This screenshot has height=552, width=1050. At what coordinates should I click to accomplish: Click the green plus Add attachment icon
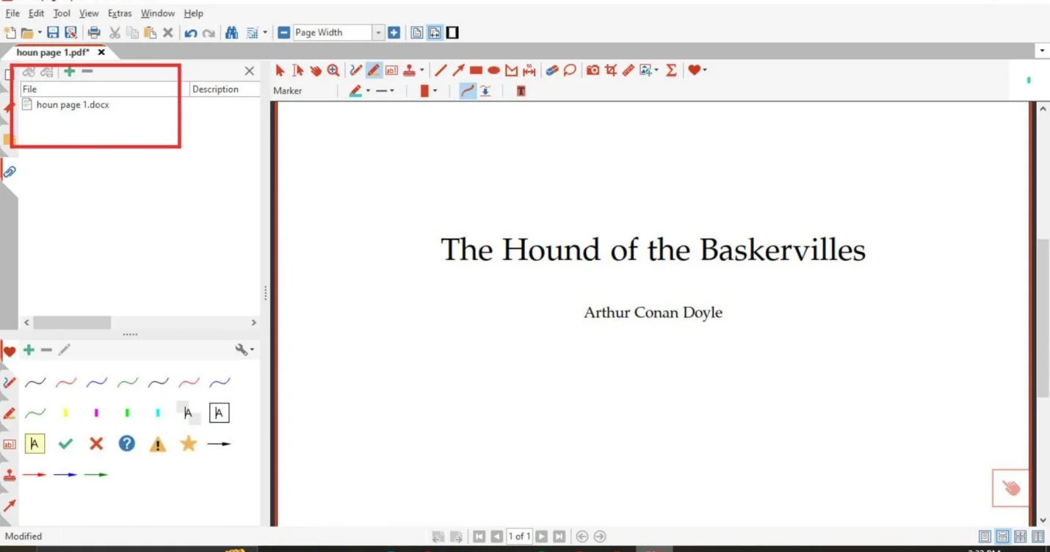tap(70, 71)
